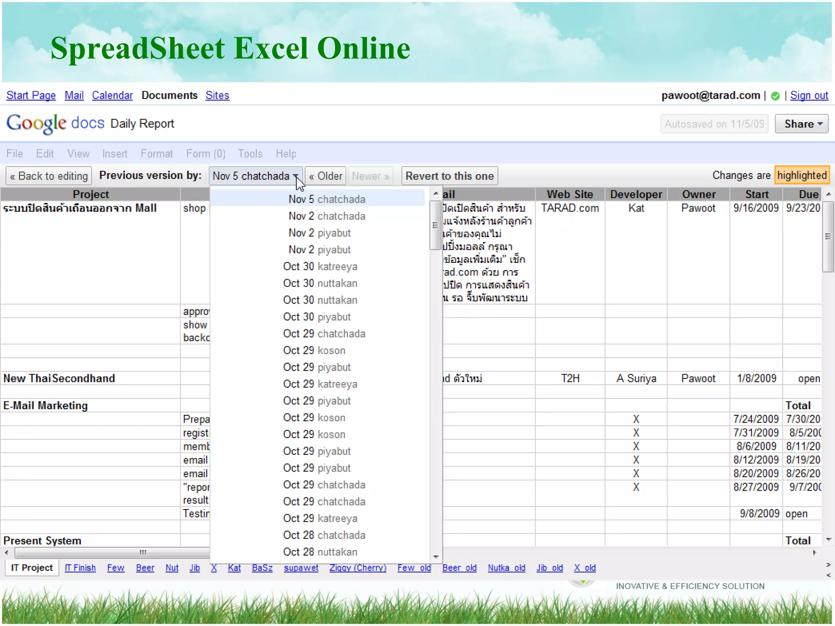Click the Web Site column header

[x=570, y=194]
